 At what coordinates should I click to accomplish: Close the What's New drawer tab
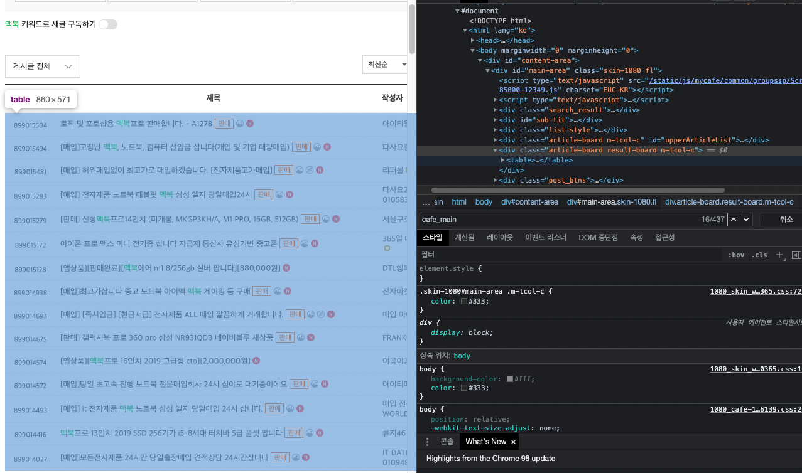(513, 442)
